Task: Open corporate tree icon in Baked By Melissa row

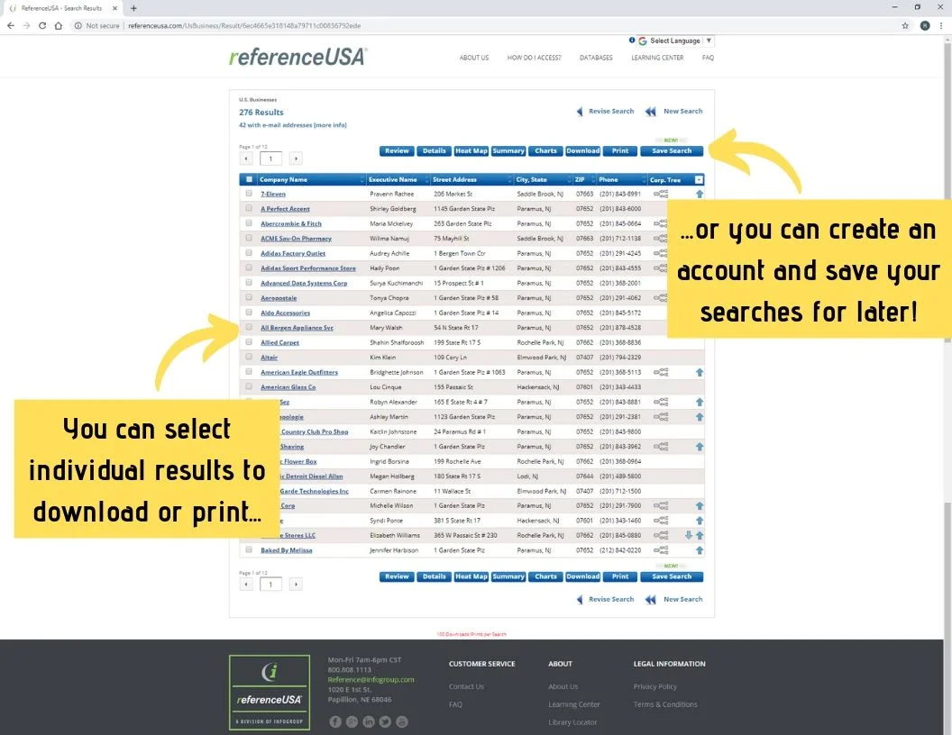Action: pyautogui.click(x=661, y=550)
